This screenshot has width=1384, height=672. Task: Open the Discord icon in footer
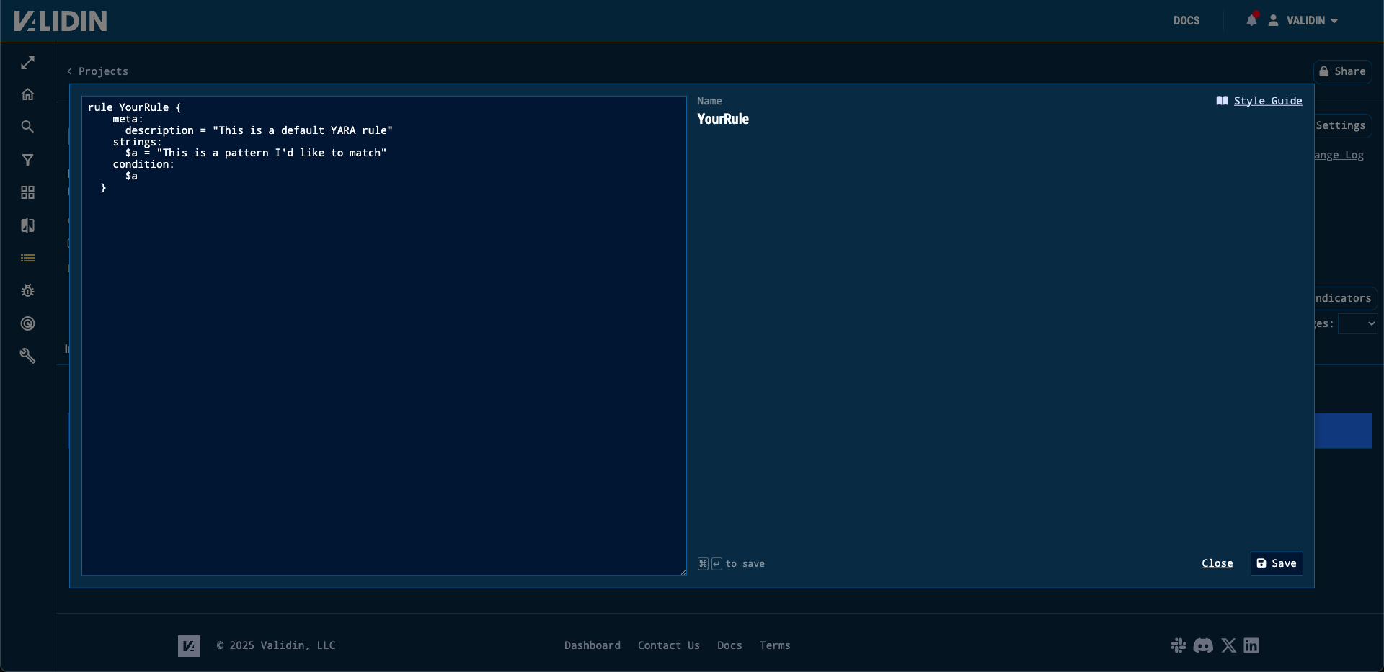(x=1203, y=645)
